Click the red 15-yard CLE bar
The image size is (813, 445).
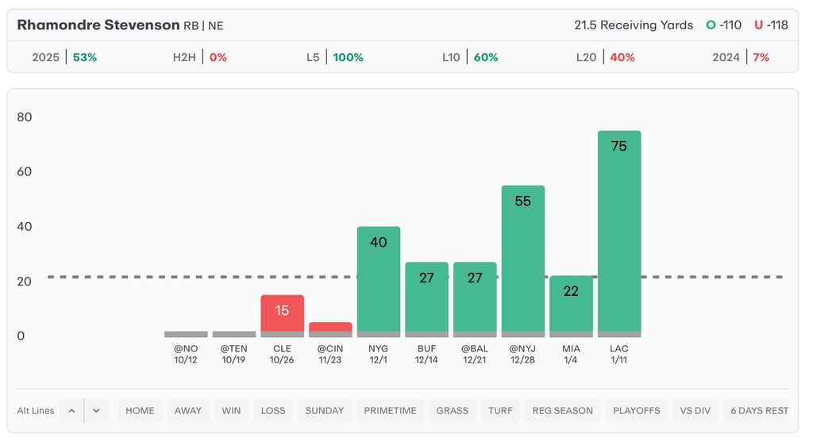tap(282, 313)
